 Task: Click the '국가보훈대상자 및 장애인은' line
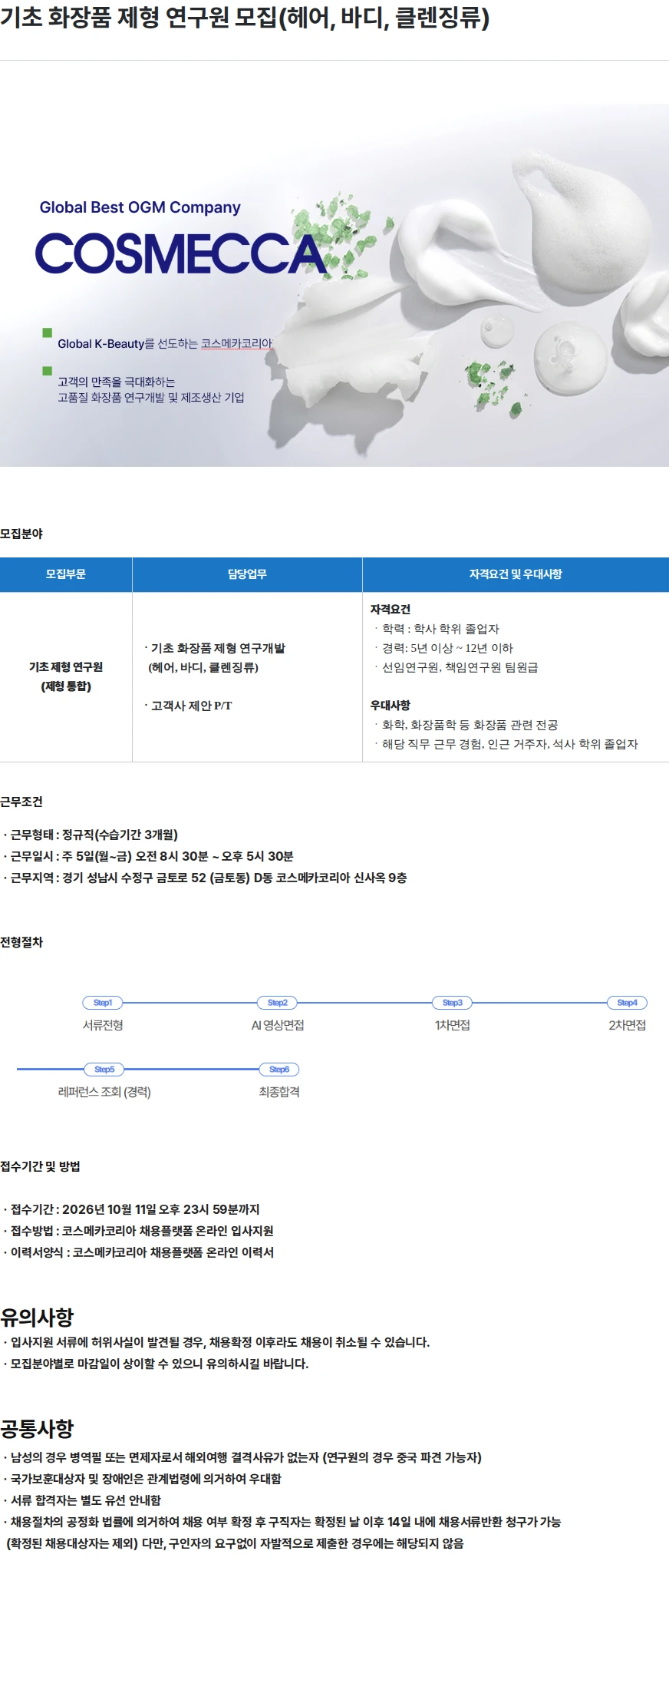coord(143,1479)
